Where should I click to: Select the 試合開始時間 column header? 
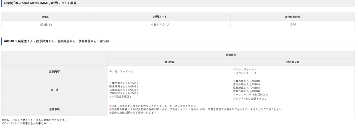(x=292, y=17)
